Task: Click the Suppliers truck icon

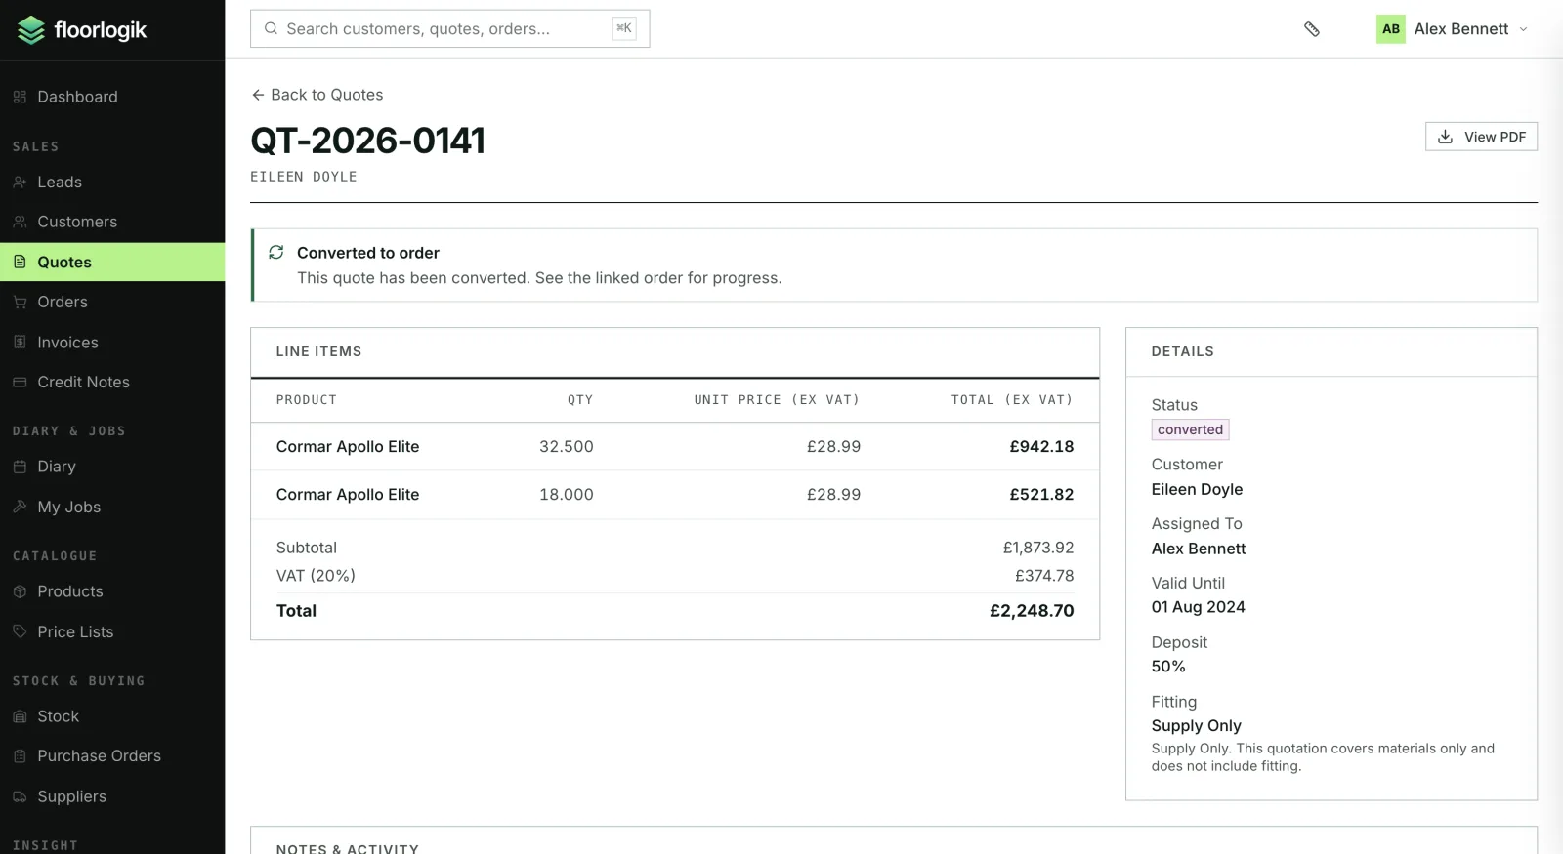Action: pos(20,796)
